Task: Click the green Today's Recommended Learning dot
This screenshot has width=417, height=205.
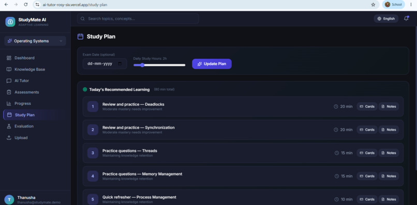Action: pyautogui.click(x=85, y=89)
